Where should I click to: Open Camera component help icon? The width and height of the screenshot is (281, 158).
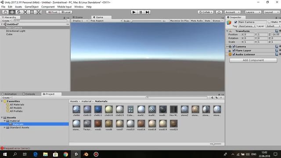click(277, 46)
